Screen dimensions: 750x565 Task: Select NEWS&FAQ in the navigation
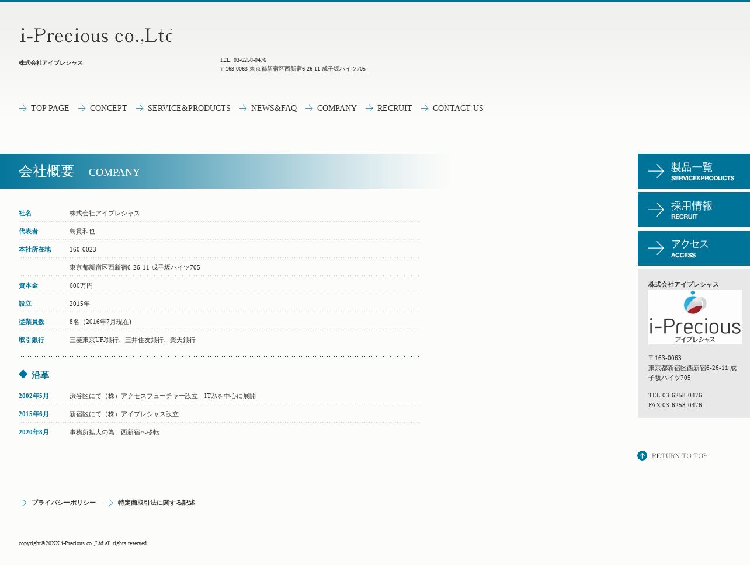[273, 108]
